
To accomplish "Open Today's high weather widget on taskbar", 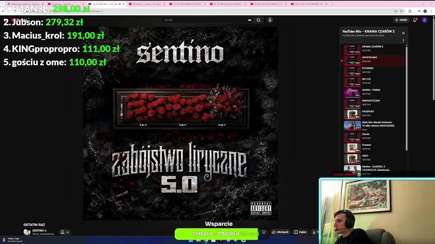I will click(x=12, y=240).
